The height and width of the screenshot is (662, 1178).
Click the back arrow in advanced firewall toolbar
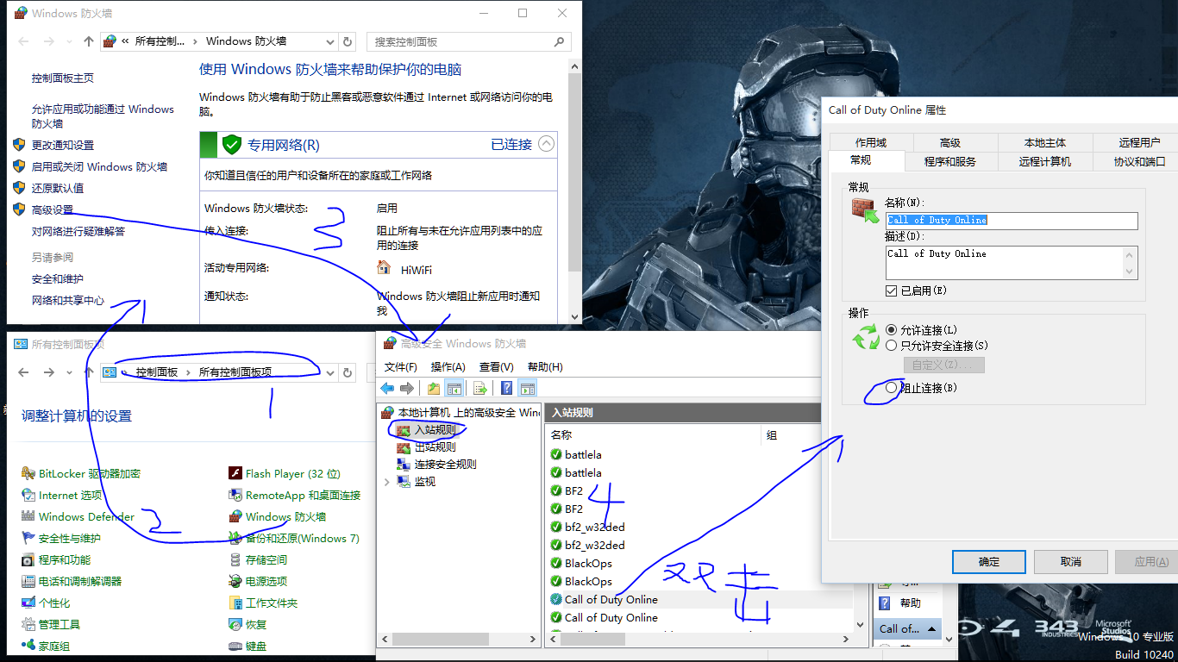click(387, 388)
